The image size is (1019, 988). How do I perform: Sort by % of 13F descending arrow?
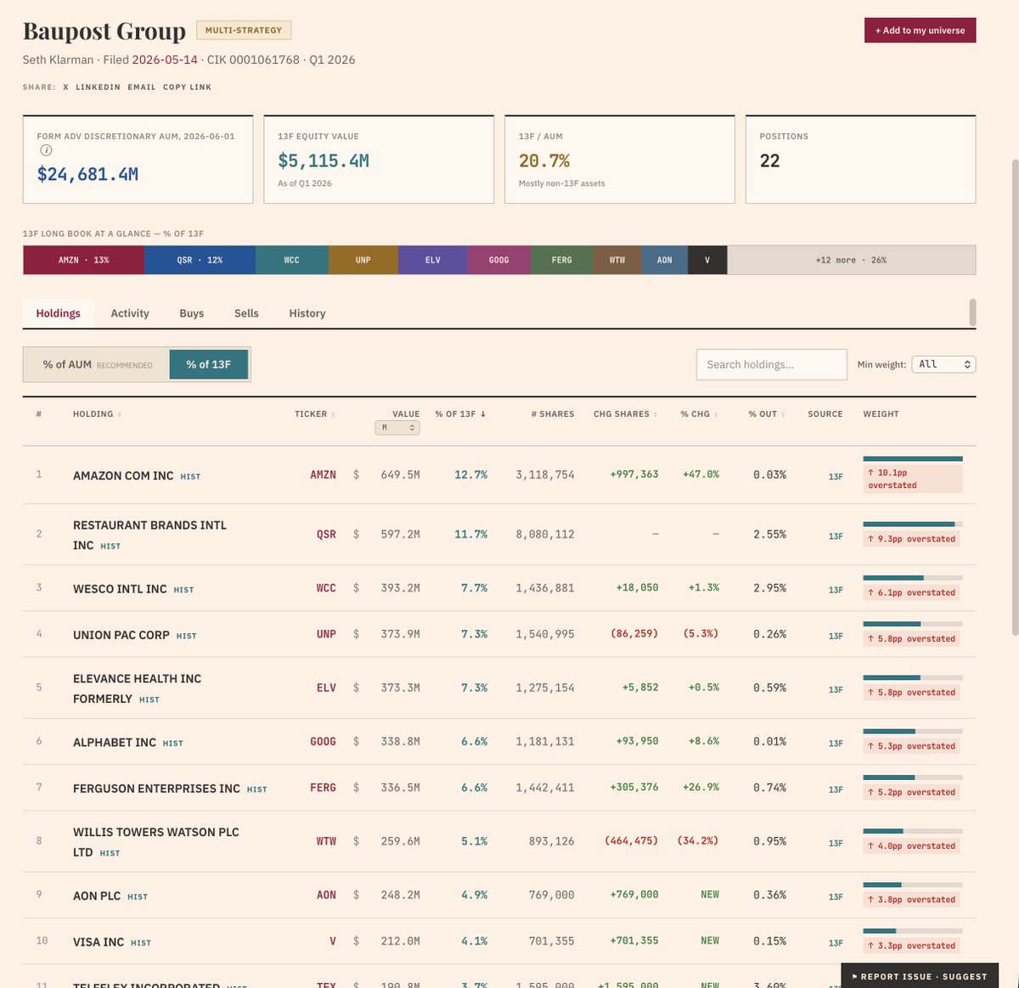point(483,414)
